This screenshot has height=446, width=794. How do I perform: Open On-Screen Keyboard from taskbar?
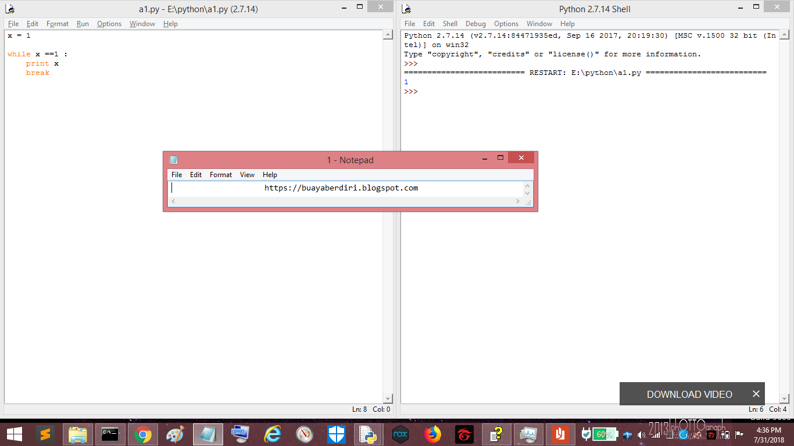[x=240, y=434]
